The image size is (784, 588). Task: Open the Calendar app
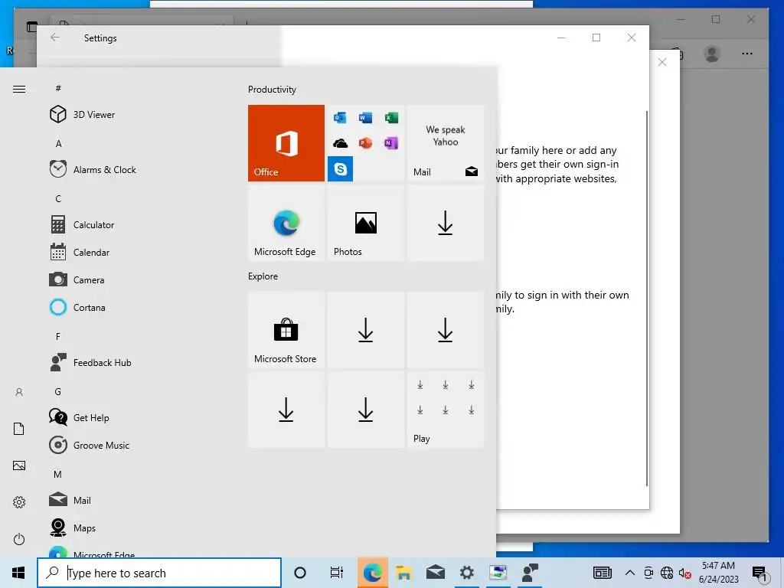coord(133,252)
